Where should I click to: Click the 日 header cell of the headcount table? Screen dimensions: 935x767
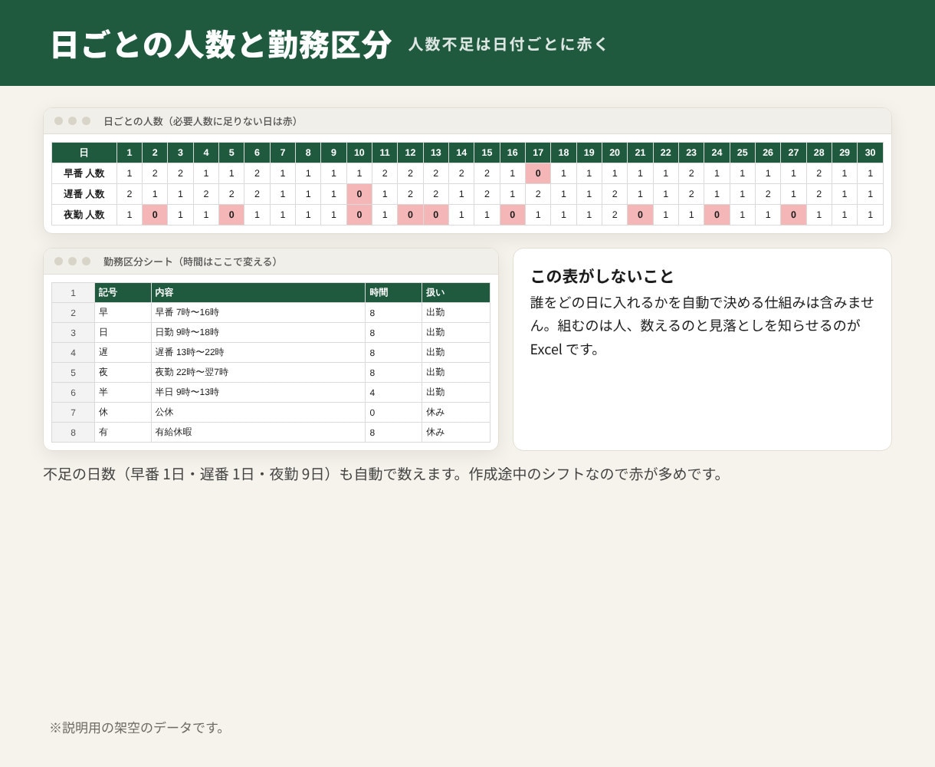84,153
